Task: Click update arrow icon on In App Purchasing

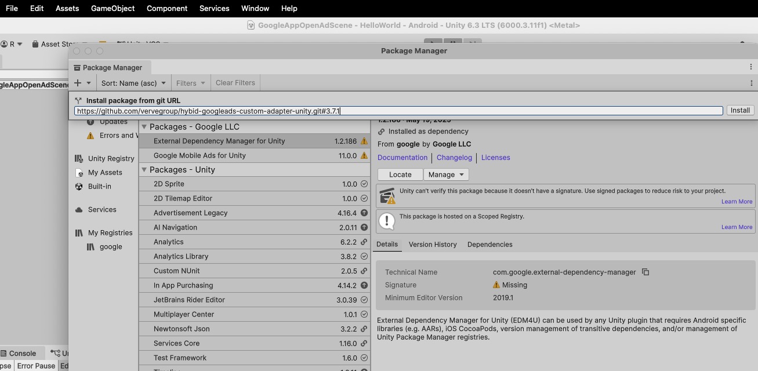Action: point(364,285)
